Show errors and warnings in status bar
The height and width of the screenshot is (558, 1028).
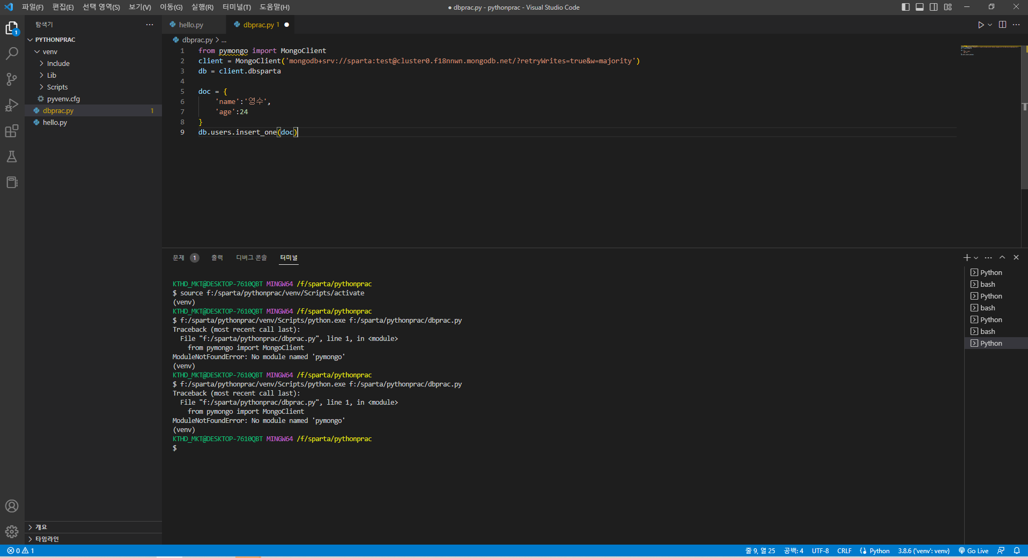tap(20, 551)
